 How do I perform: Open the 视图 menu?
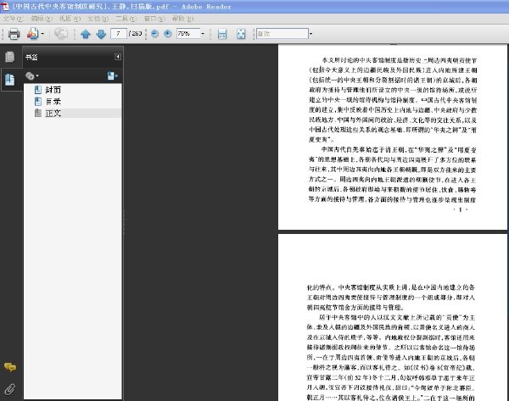click(x=70, y=19)
